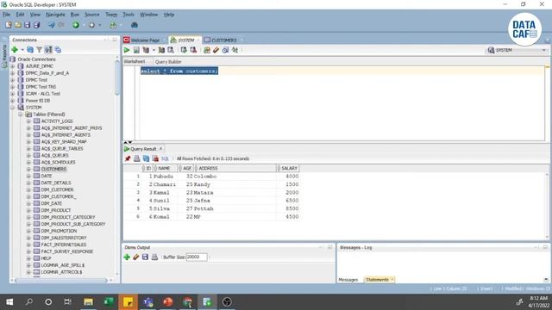Expand the Power BI DB connection node
The width and height of the screenshot is (552, 310).
pos(13,101)
